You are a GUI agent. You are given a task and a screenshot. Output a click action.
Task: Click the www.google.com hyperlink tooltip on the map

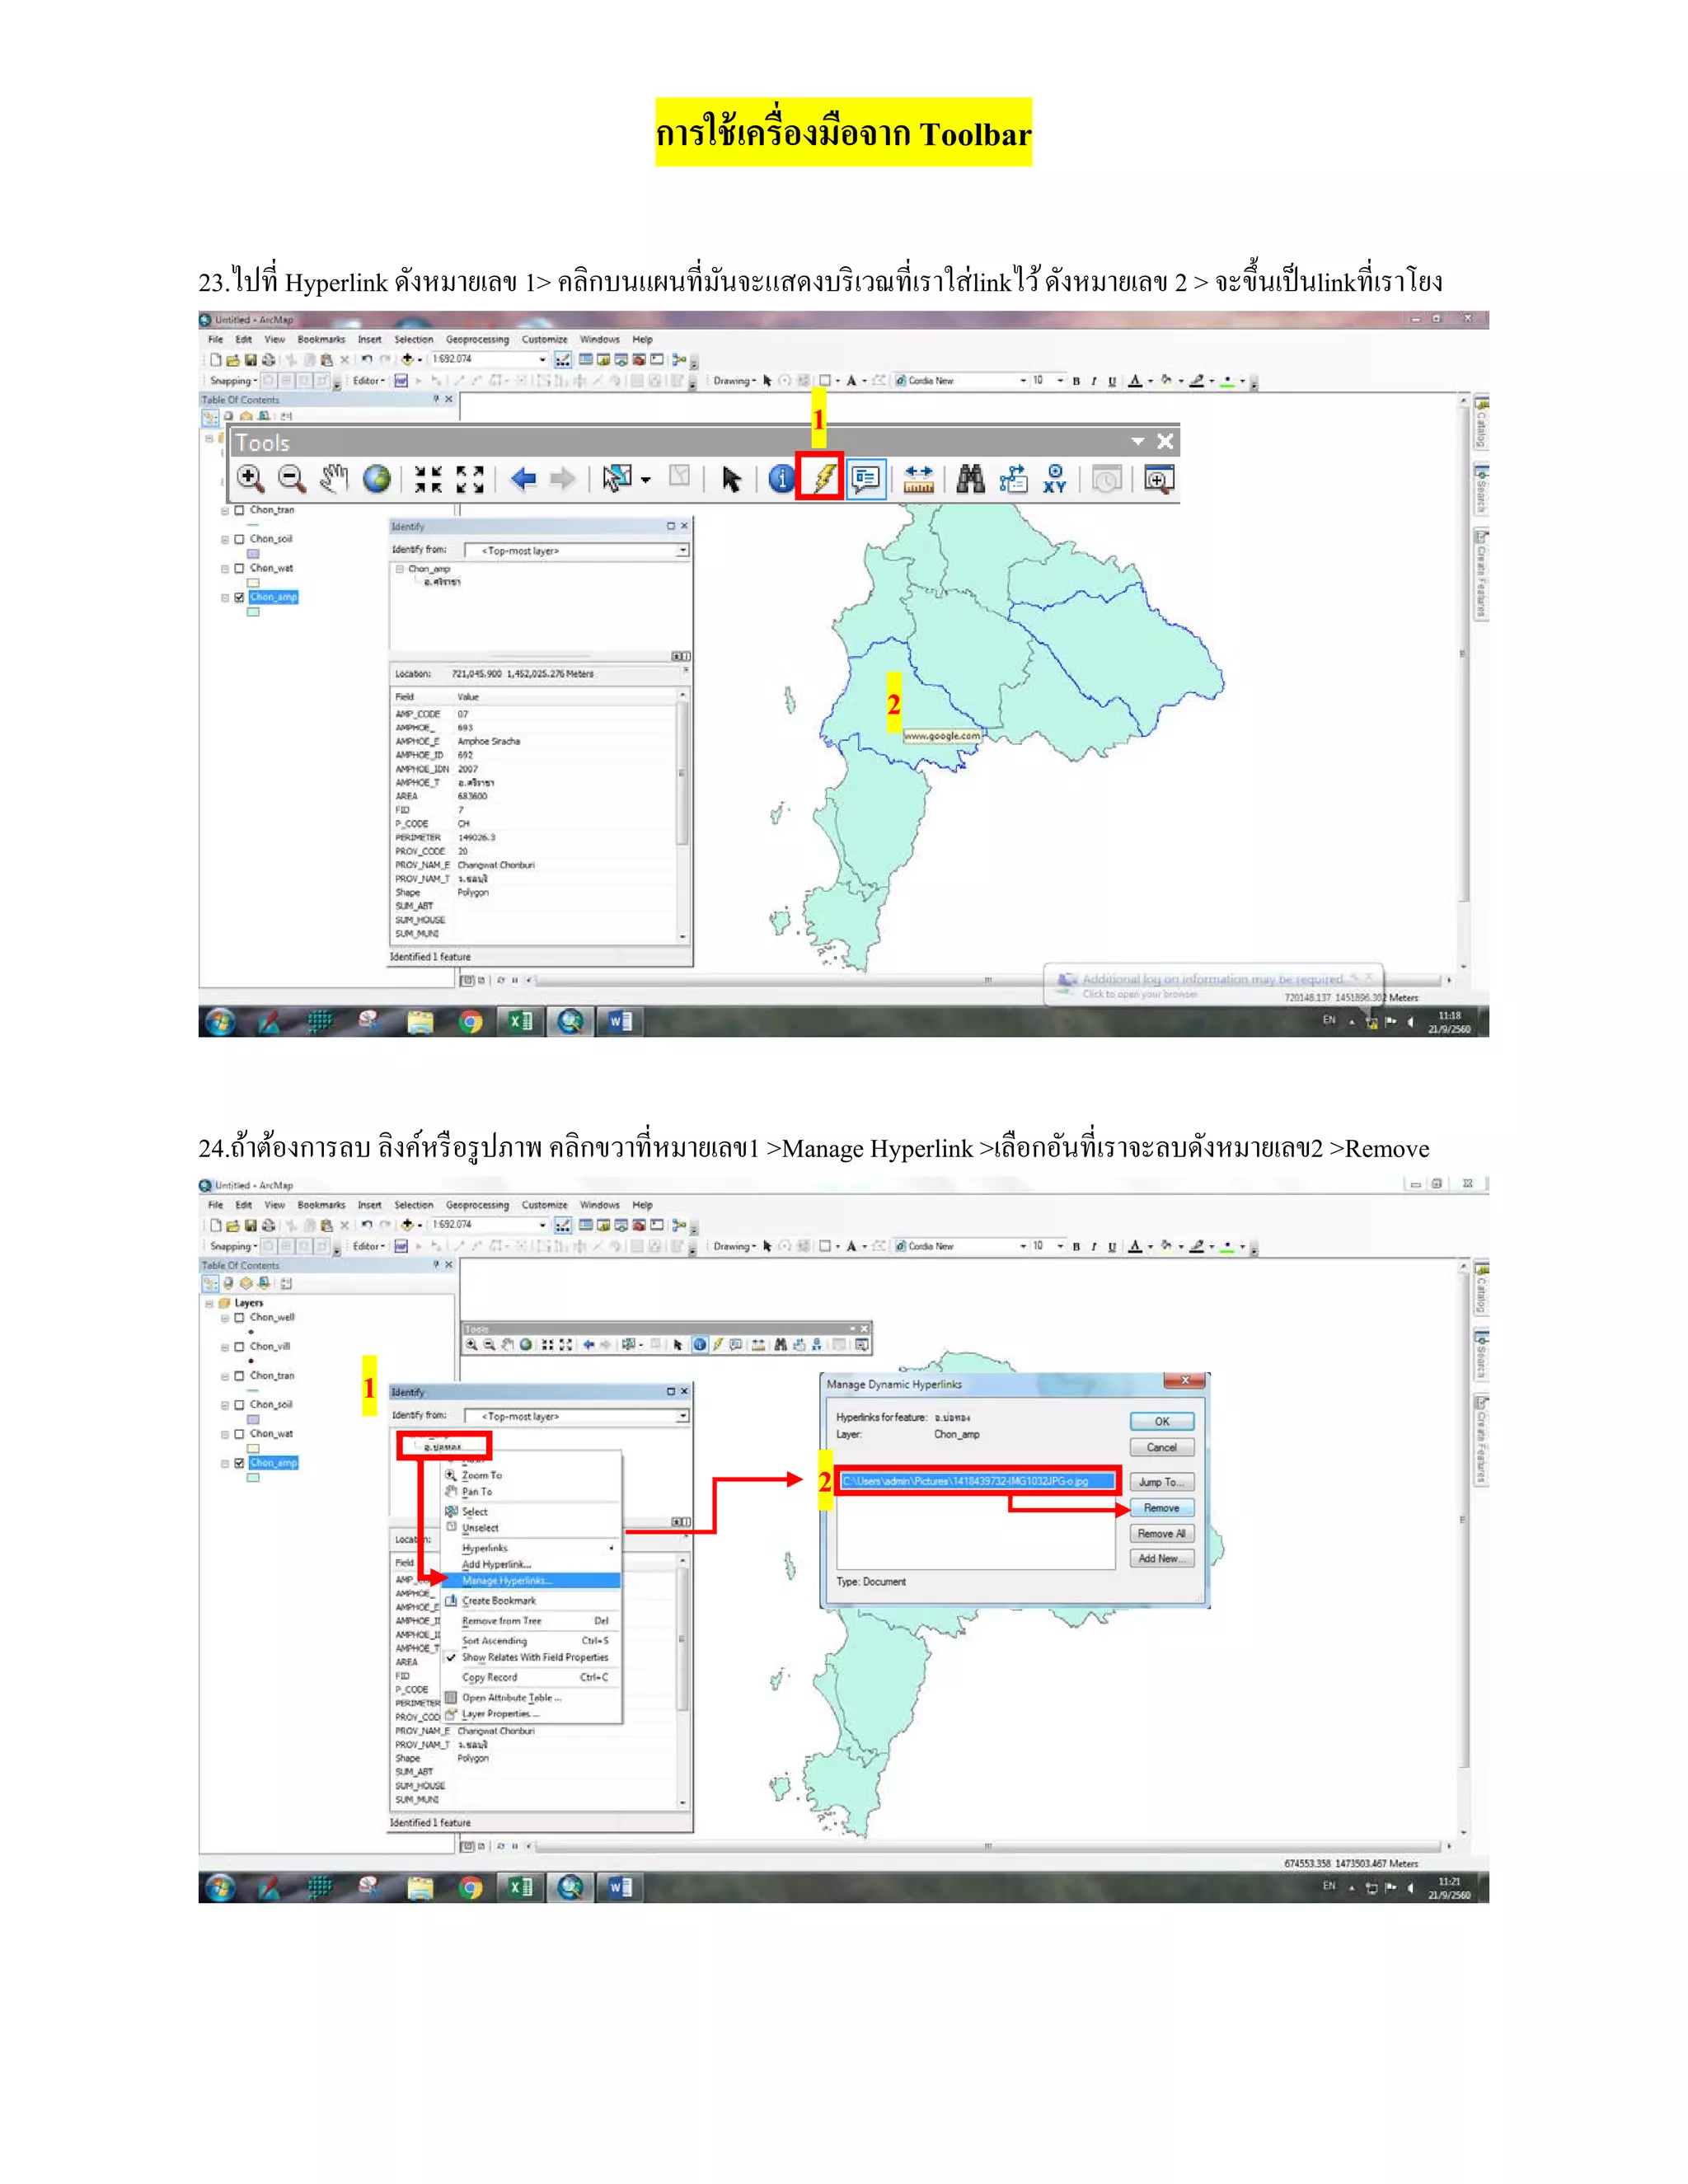click(942, 736)
